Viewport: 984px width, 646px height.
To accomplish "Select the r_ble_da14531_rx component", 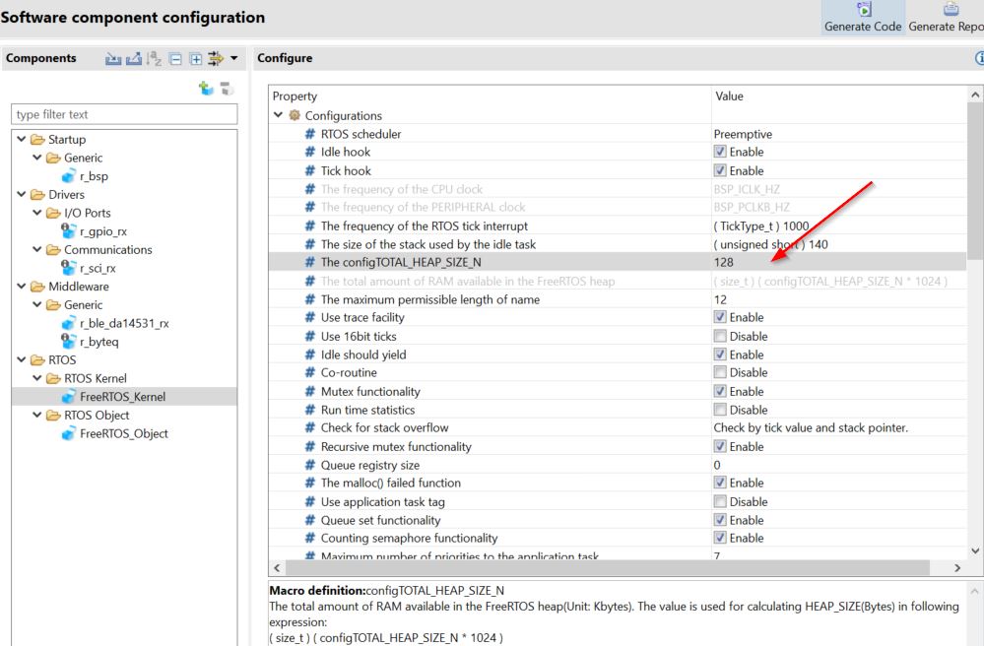I will pyautogui.click(x=124, y=323).
